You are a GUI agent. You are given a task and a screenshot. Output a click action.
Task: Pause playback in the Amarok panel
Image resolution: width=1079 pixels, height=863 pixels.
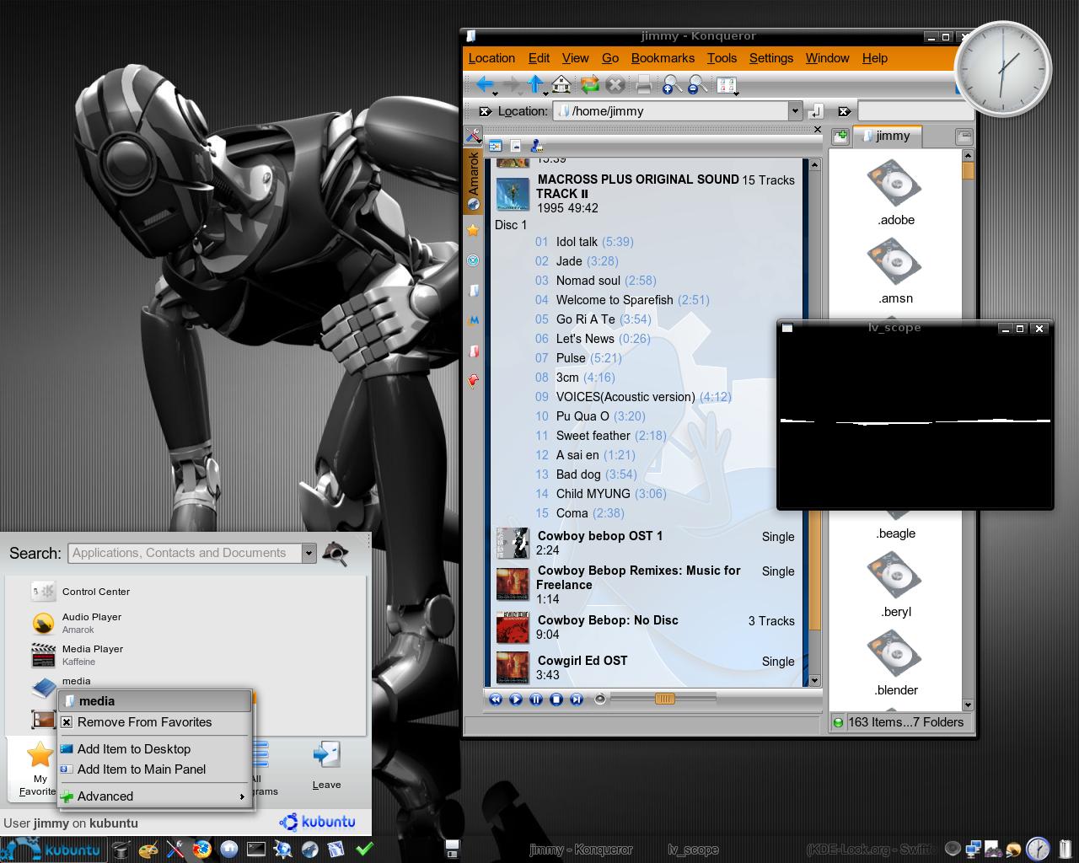click(536, 699)
